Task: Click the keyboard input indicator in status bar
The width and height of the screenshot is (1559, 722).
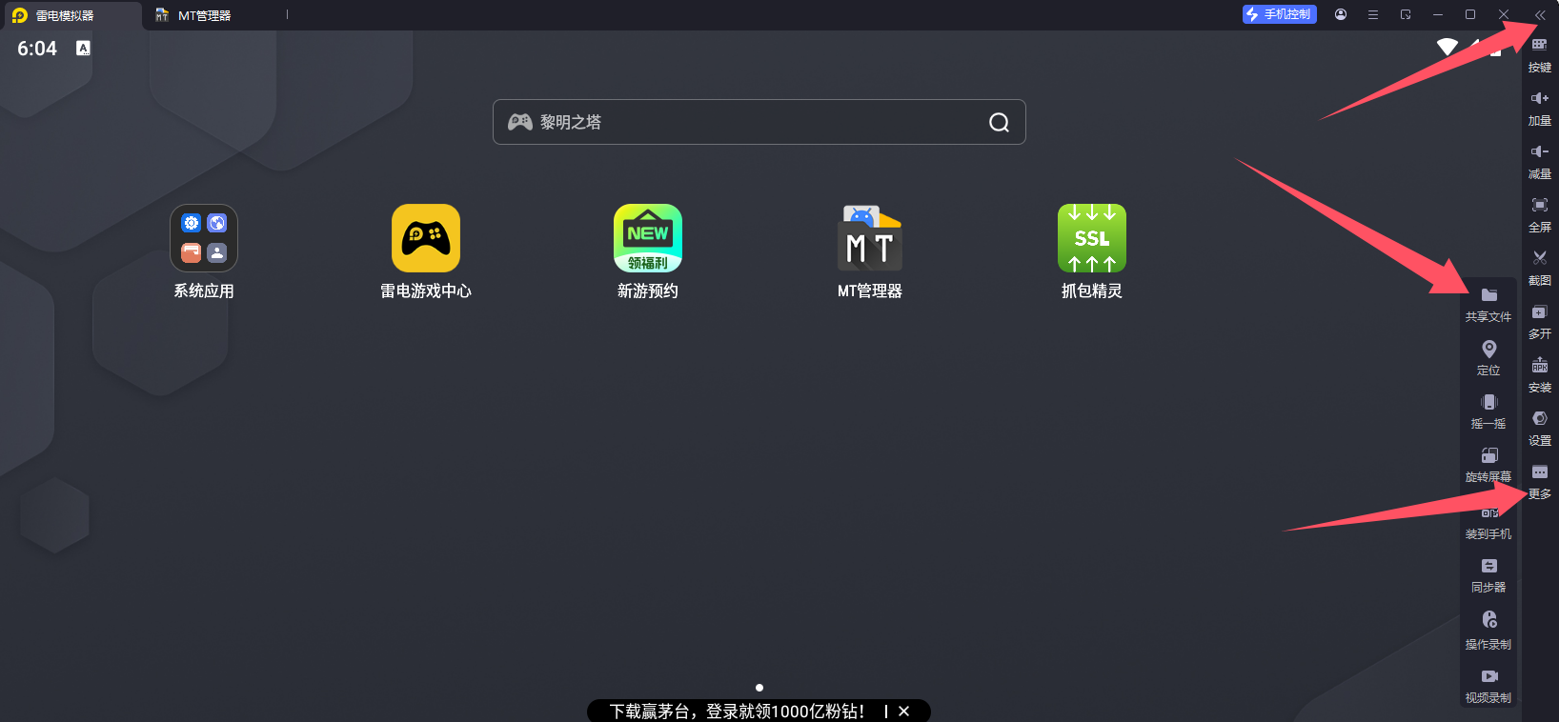Action: pos(83,48)
